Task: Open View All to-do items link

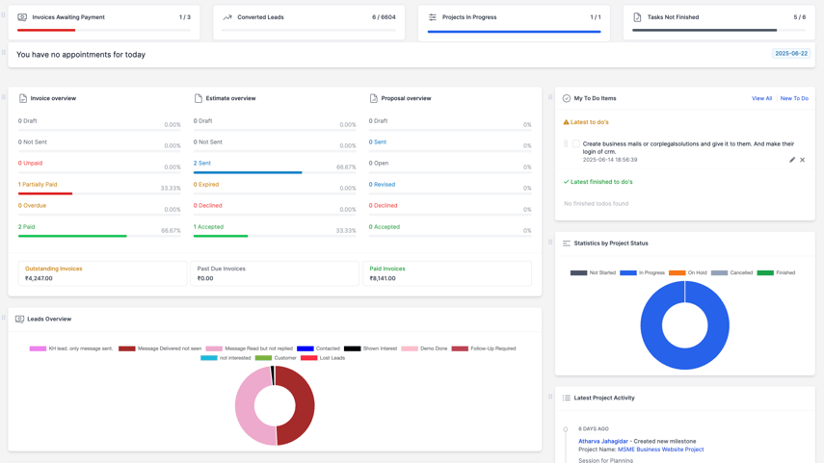Action: pyautogui.click(x=761, y=98)
